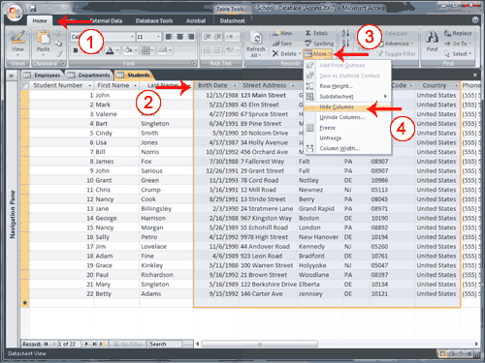This screenshot has height=363, width=485.
Task: Toggle bold formatting button
Action: click(x=76, y=50)
